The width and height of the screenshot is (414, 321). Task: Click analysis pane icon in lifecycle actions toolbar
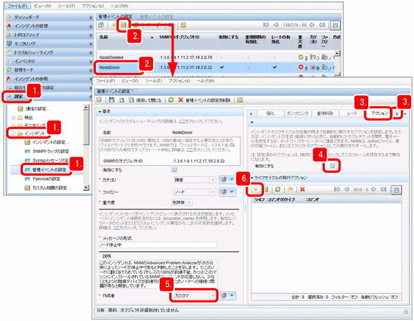[397, 190]
